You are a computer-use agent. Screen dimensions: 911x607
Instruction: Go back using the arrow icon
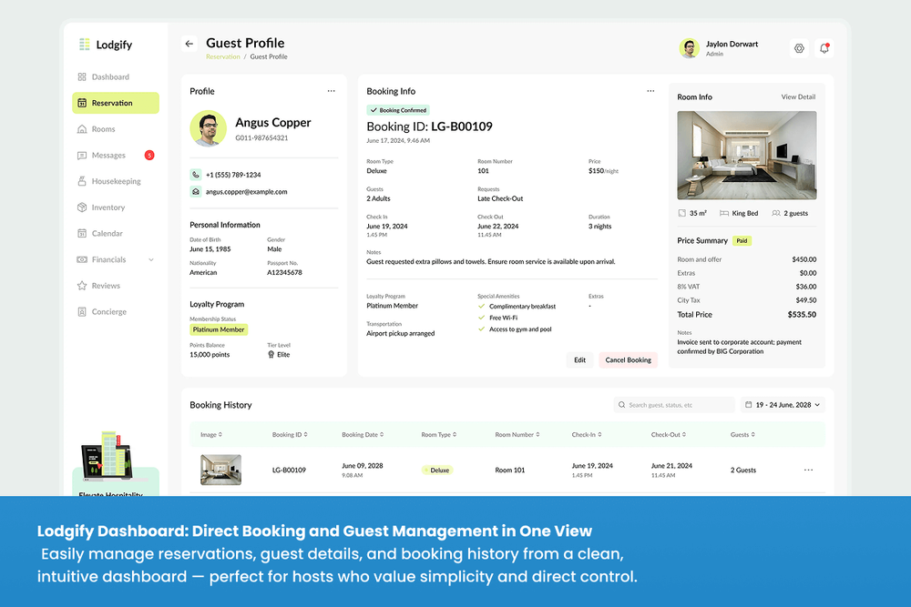point(189,44)
